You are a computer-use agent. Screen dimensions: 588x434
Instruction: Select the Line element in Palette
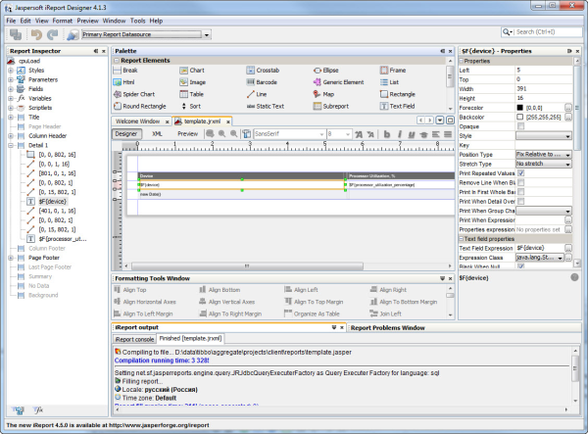click(257, 94)
